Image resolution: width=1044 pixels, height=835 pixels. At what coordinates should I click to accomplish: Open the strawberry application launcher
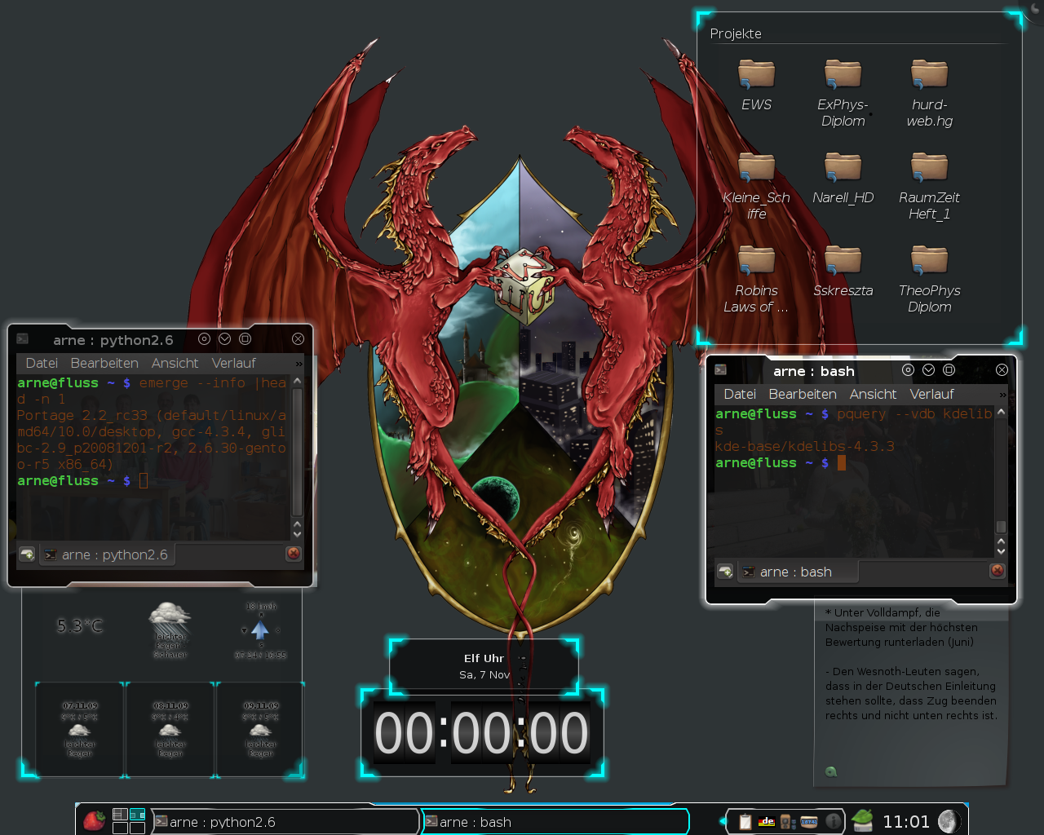(95, 820)
